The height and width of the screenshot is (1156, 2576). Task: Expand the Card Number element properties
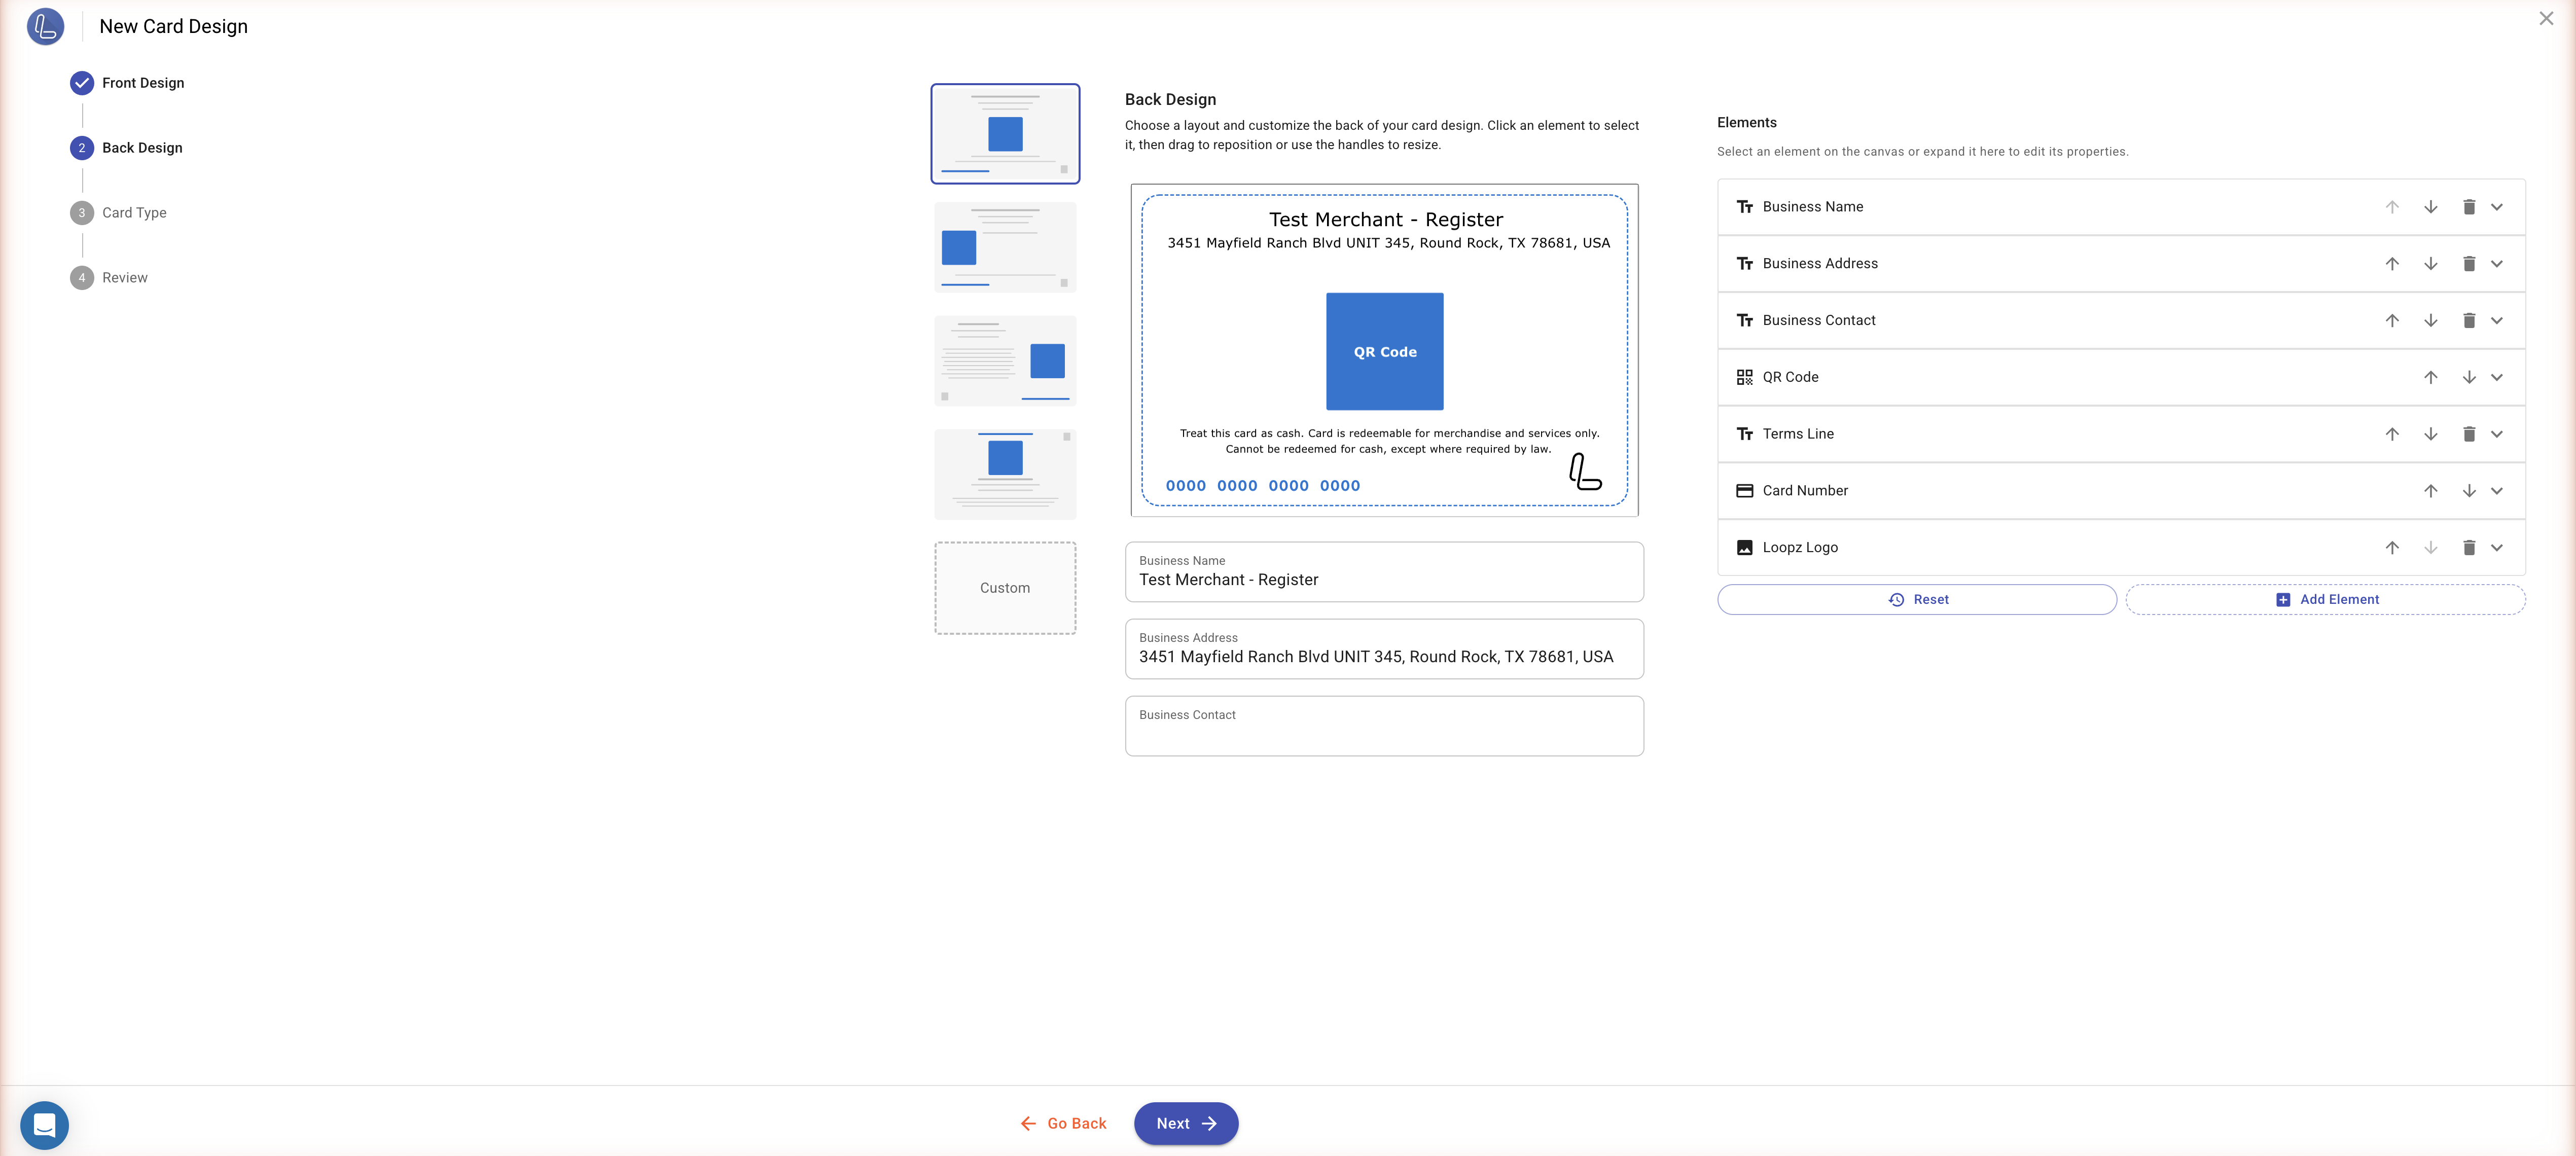pos(2497,491)
